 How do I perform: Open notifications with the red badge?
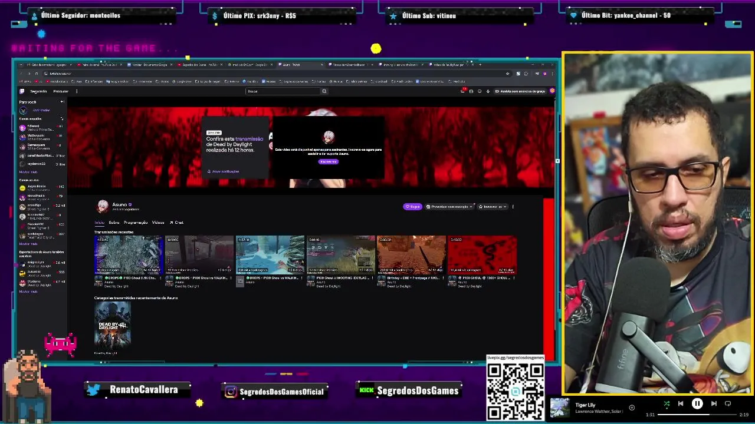click(463, 91)
